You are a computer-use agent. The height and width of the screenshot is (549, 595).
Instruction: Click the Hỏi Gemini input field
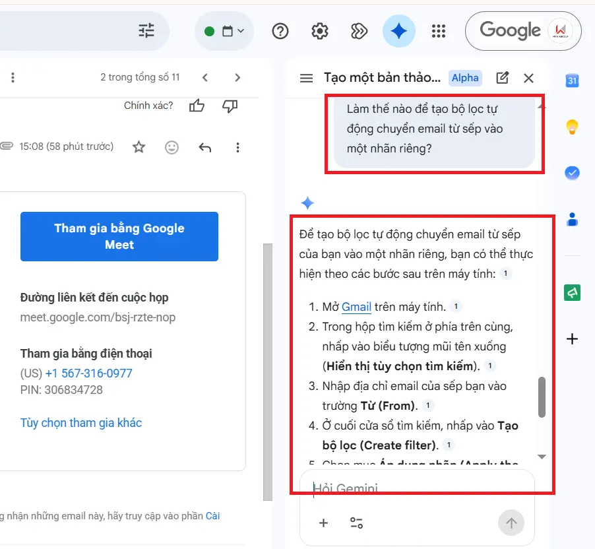tap(417, 488)
